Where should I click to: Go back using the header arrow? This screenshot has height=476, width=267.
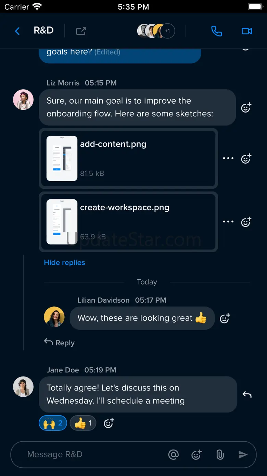point(17,31)
